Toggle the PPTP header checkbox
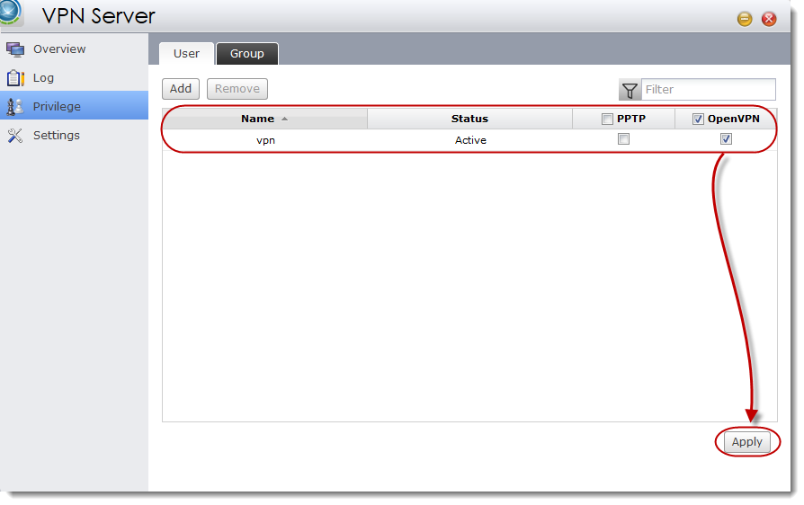The width and height of the screenshot is (804, 505). pos(607,120)
